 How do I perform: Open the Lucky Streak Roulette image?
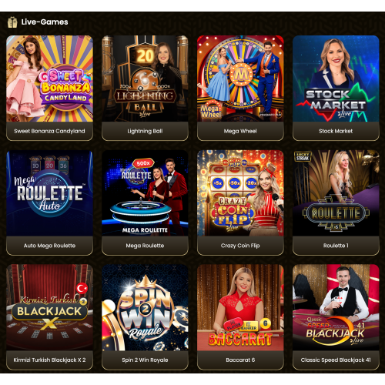pyautogui.click(x=336, y=193)
